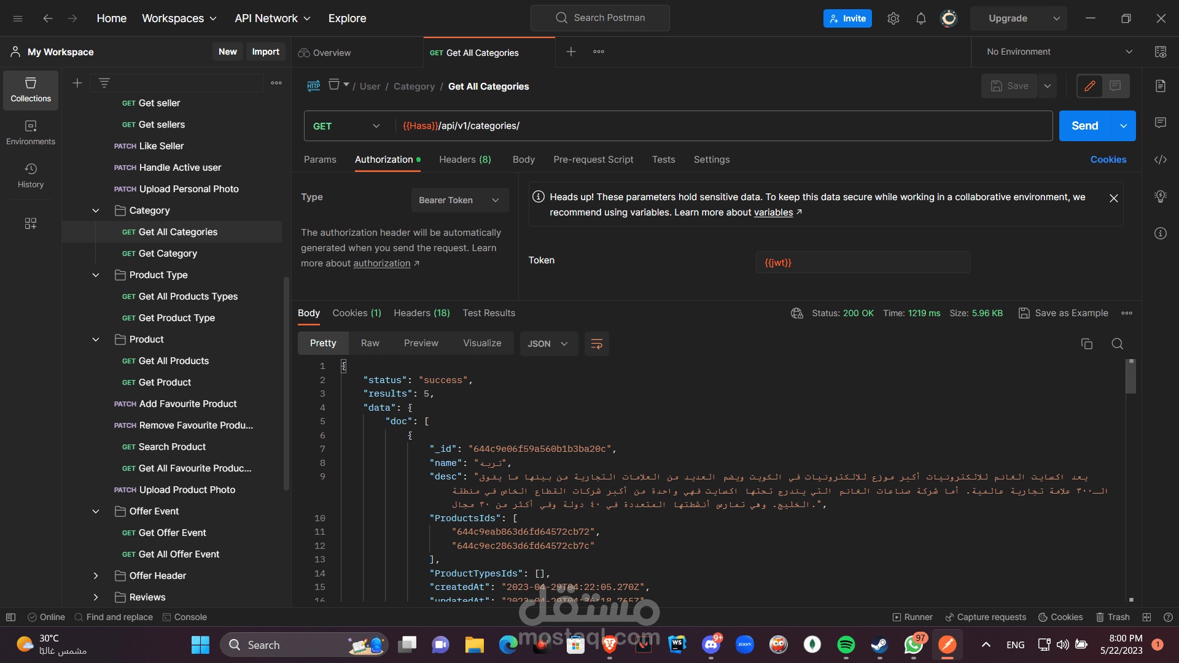
Task: Select the Preview response view
Action: pyautogui.click(x=421, y=343)
